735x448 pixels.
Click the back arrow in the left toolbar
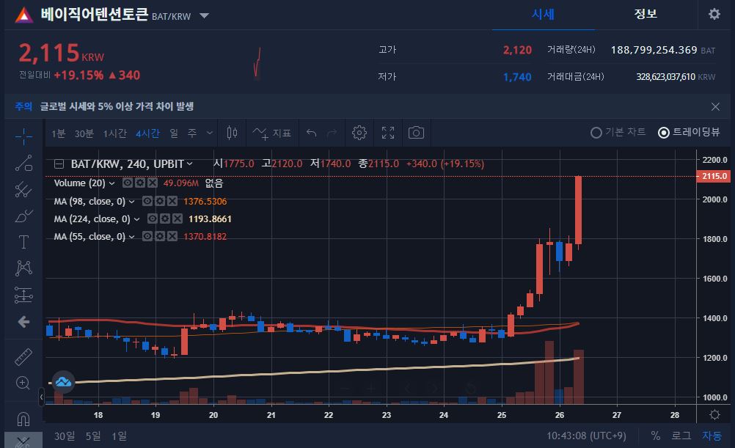23,322
